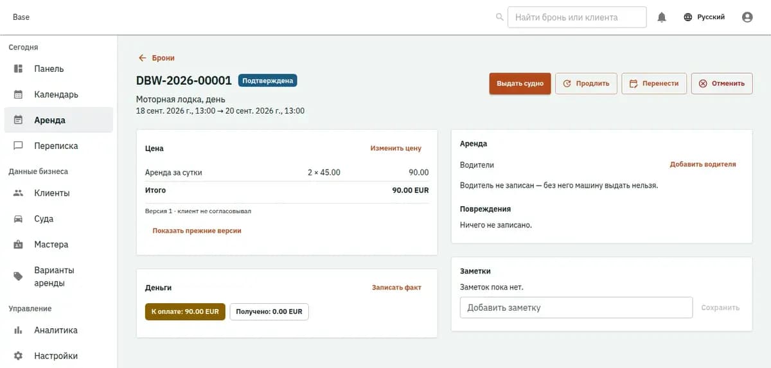The height and width of the screenshot is (368, 771).
Task: Click the Варианты аренды tag icon
Action: point(19,277)
